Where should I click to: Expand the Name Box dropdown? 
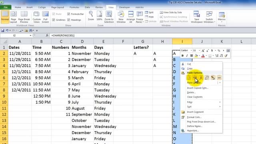pyautogui.click(x=30, y=36)
